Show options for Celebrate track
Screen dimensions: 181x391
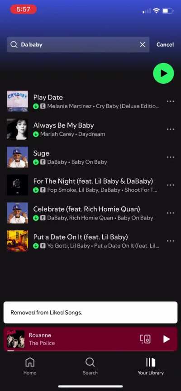tap(170, 213)
